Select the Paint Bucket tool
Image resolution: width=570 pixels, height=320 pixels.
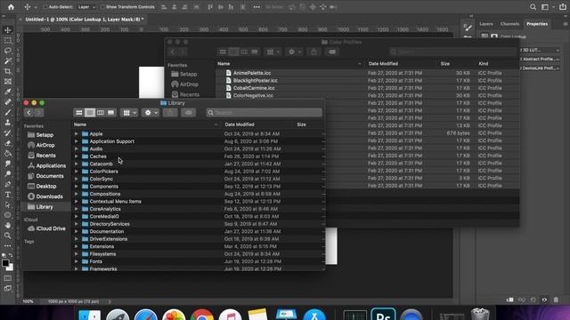click(8, 153)
